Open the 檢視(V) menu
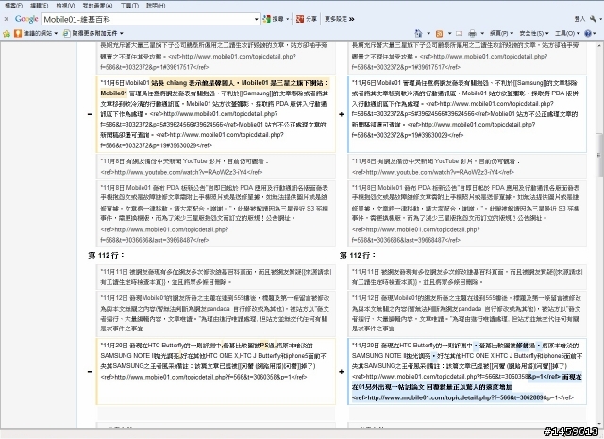This screenshot has width=604, height=439. point(65,6)
